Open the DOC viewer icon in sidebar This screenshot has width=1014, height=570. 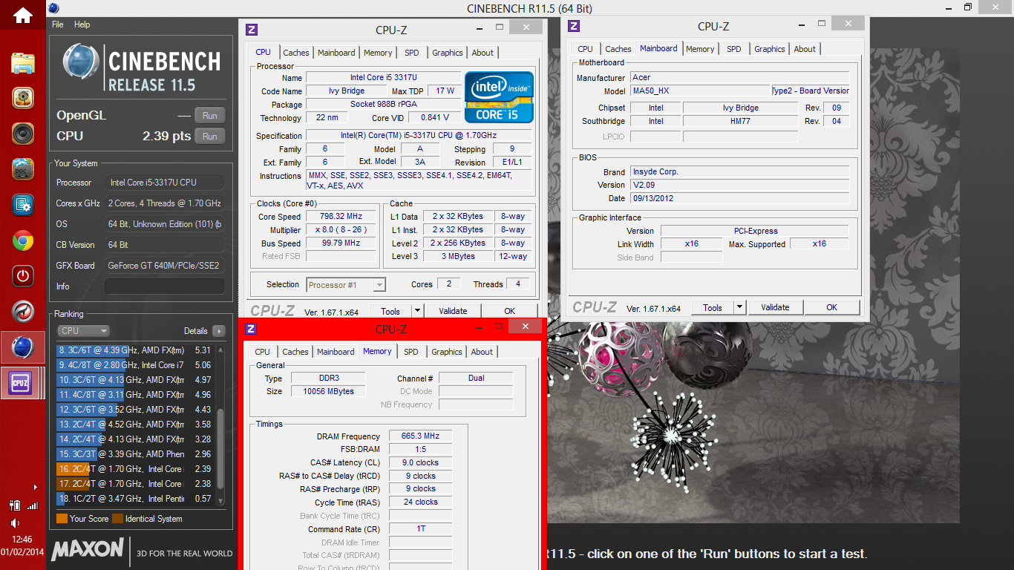coord(23,169)
